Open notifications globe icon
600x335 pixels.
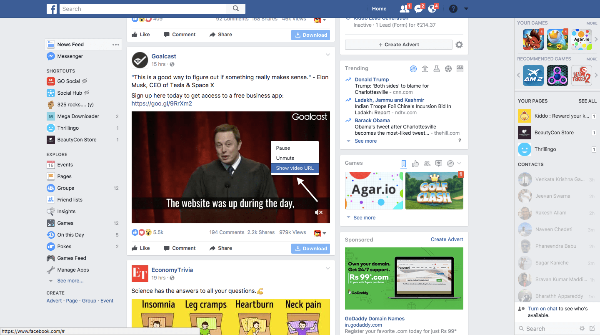pos(432,9)
